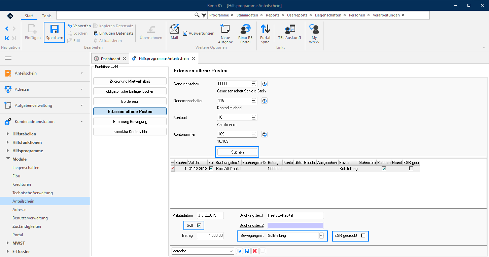Enable the ESR gedruckt checkbox in the form

tap(363, 235)
